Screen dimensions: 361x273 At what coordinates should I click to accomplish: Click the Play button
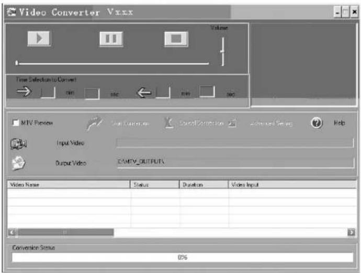click(x=39, y=39)
